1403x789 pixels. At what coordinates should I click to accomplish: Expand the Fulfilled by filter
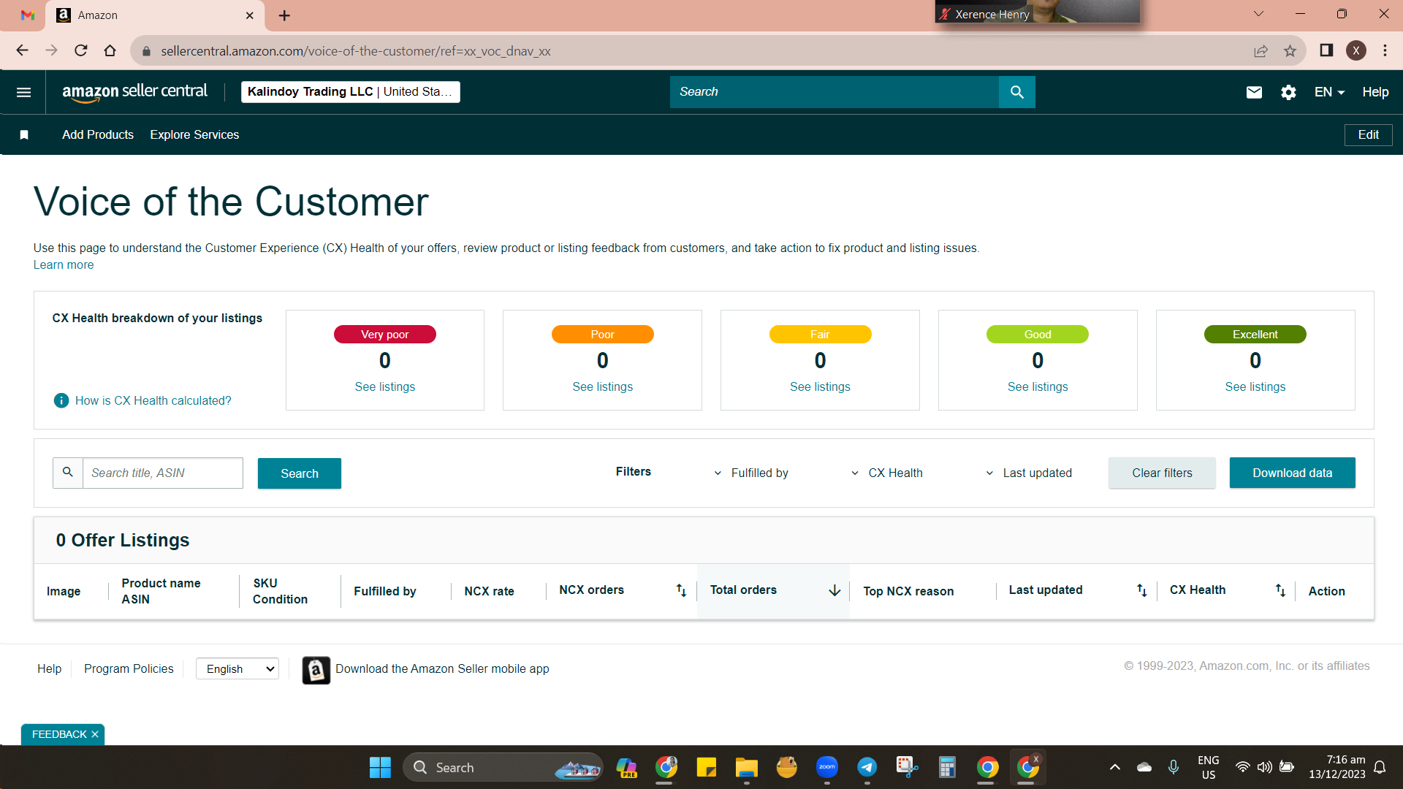click(x=751, y=473)
